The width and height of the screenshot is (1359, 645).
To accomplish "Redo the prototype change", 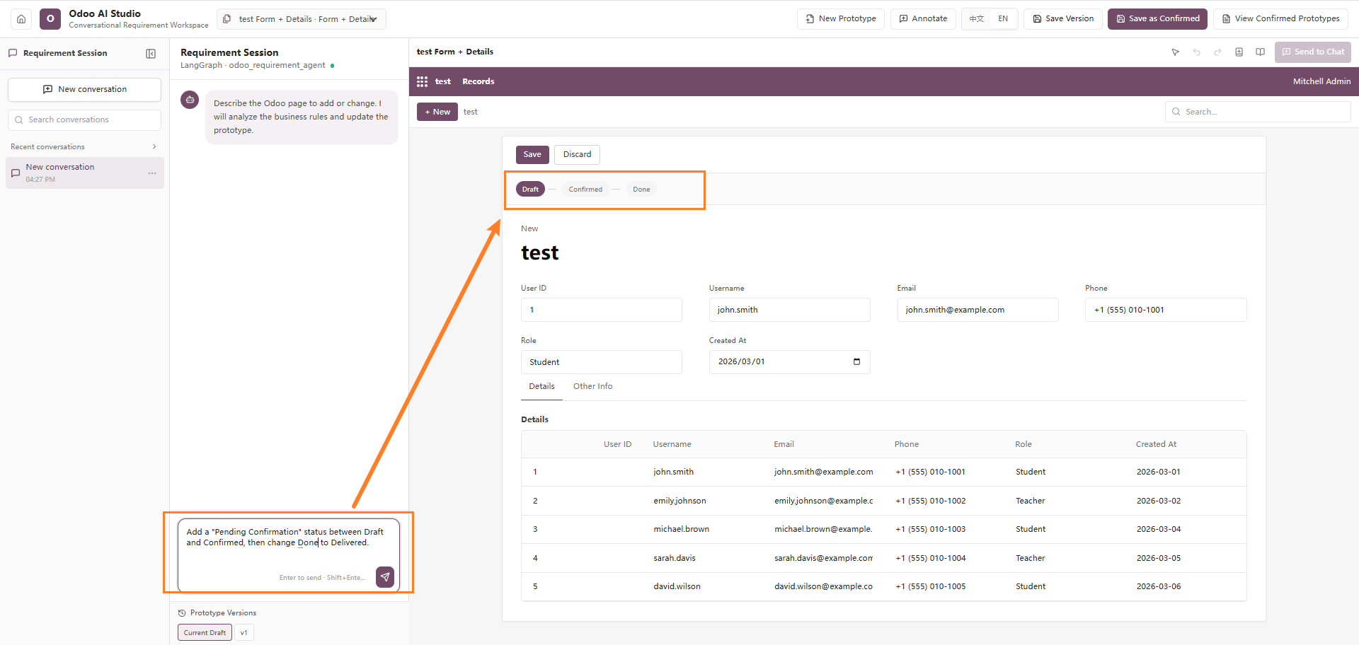I will point(1218,52).
